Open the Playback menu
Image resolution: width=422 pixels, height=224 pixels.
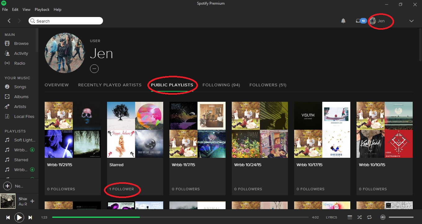42,9
